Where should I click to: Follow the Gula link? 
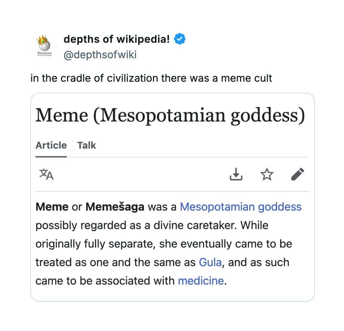210,262
